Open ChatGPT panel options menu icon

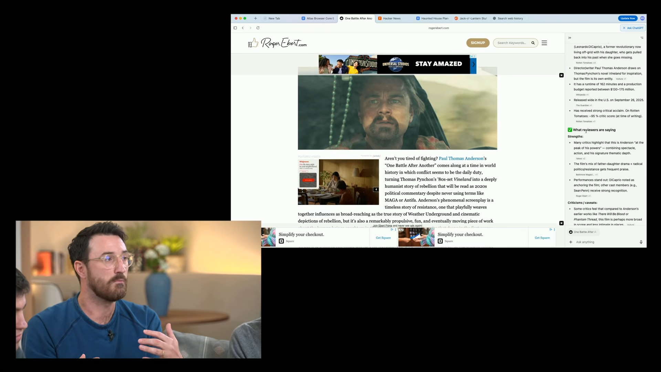pos(642,38)
